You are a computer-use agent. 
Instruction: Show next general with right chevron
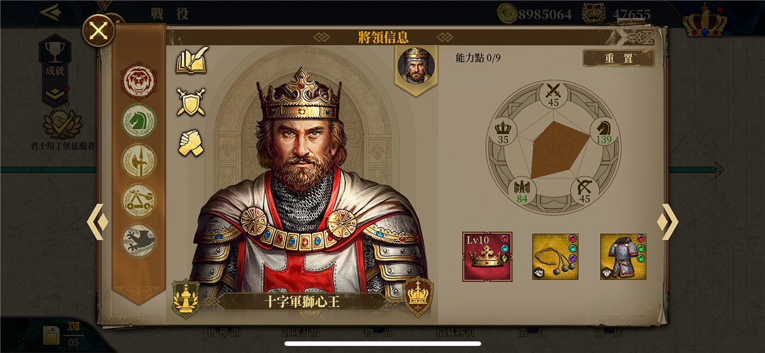667,222
